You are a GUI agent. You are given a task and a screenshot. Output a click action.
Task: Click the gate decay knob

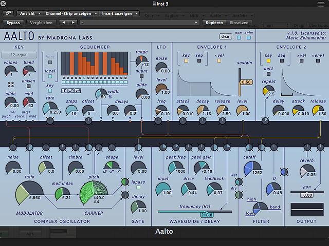pyautogui.click(x=138, y=207)
